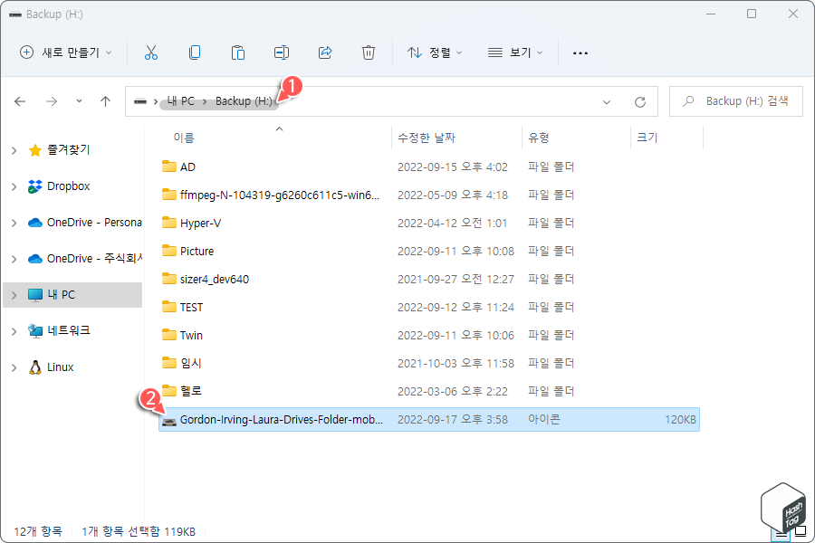This screenshot has width=815, height=543.
Task: Open the 정렬 sort dropdown
Action: [x=436, y=52]
